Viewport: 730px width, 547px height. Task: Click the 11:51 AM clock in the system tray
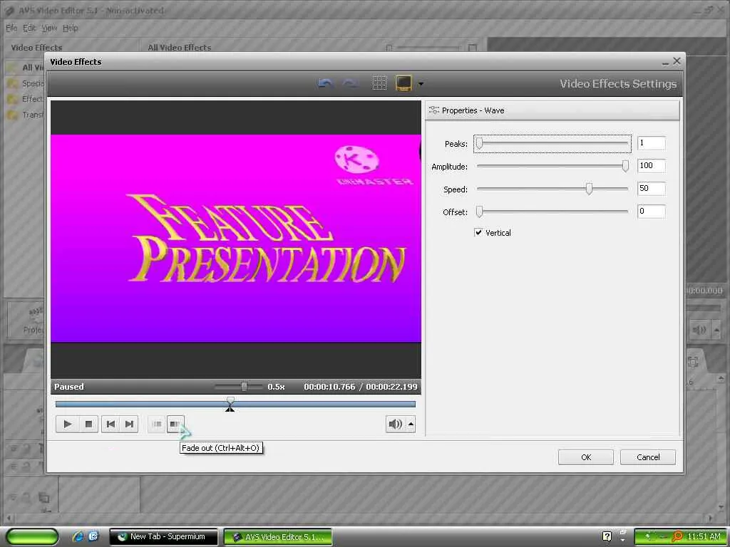[704, 537]
